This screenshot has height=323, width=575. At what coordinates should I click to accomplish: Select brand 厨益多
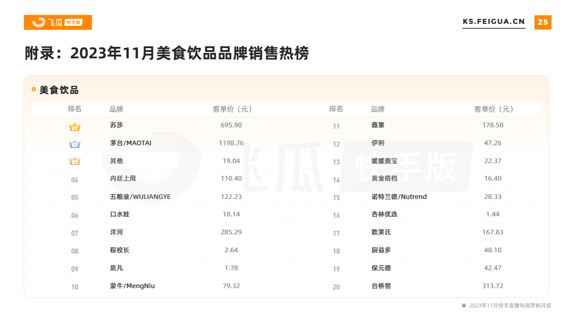(x=381, y=250)
